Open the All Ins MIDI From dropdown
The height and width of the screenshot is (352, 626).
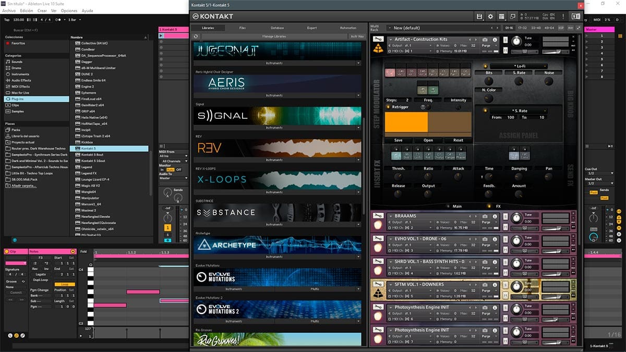click(174, 156)
